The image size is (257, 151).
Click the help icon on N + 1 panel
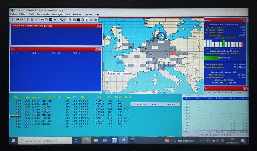click(x=97, y=50)
